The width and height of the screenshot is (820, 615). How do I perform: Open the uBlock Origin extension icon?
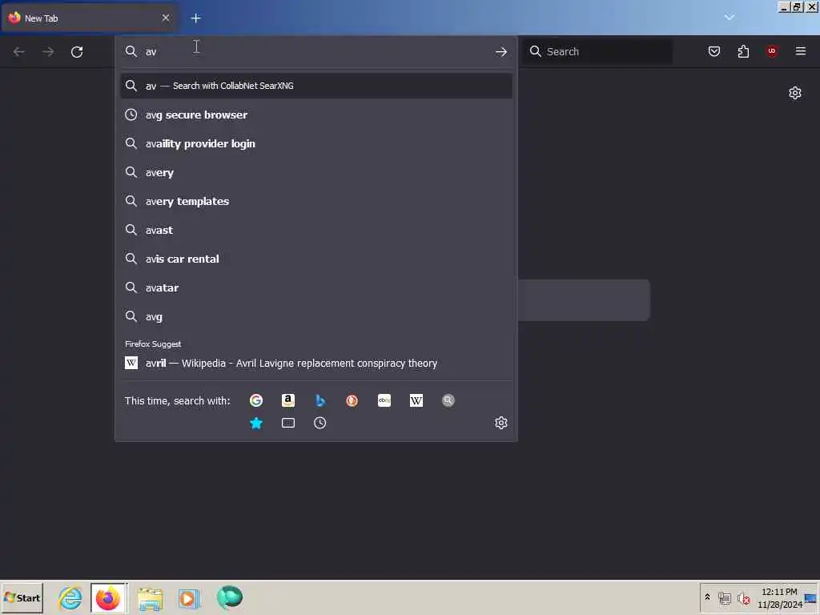pos(772,51)
